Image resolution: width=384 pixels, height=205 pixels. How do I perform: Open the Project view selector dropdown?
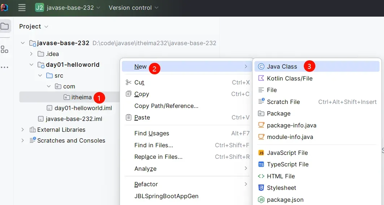point(34,26)
